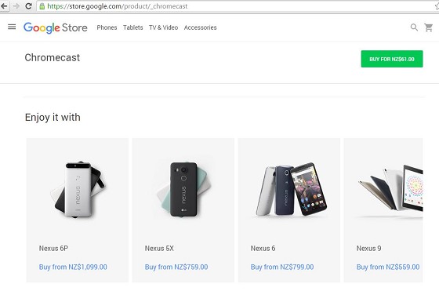Image resolution: width=439 pixels, height=302 pixels.
Task: Click the Google Store logo
Action: 56,27
